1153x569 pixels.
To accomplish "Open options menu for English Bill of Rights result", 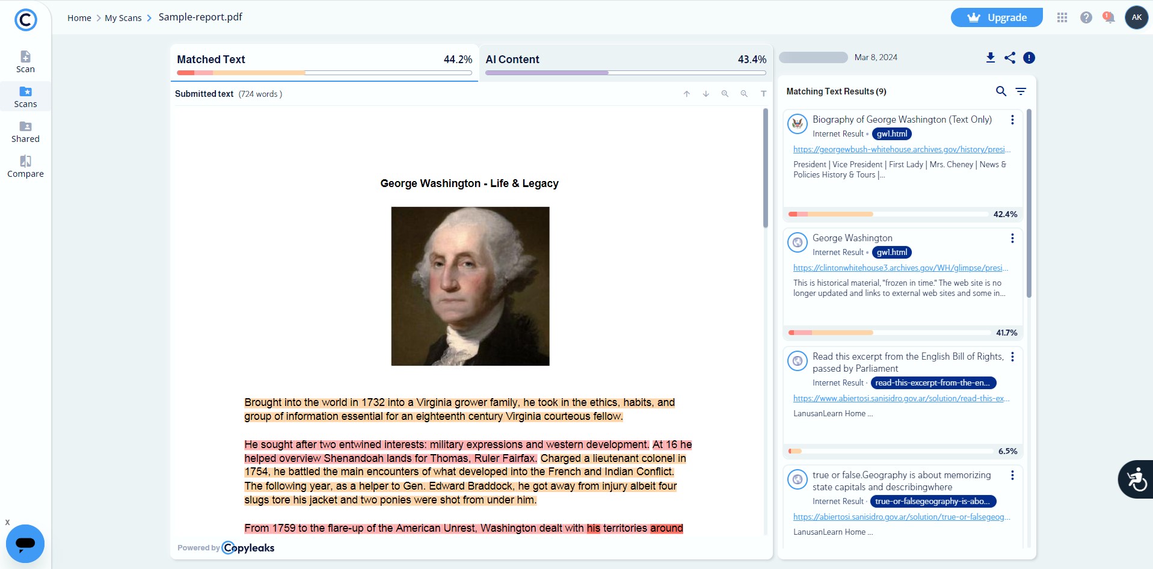I will click(1013, 357).
